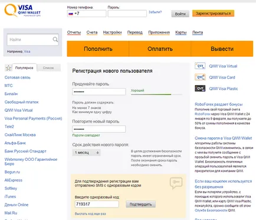256x220 pixels.
Task: Open the Приложения menu item
Action: (x=159, y=33)
